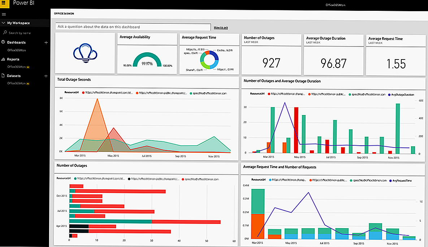
Task: Click tall green Nov 2015 outage bar
Action: [398, 128]
